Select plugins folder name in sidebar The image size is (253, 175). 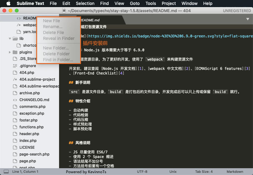26,52
